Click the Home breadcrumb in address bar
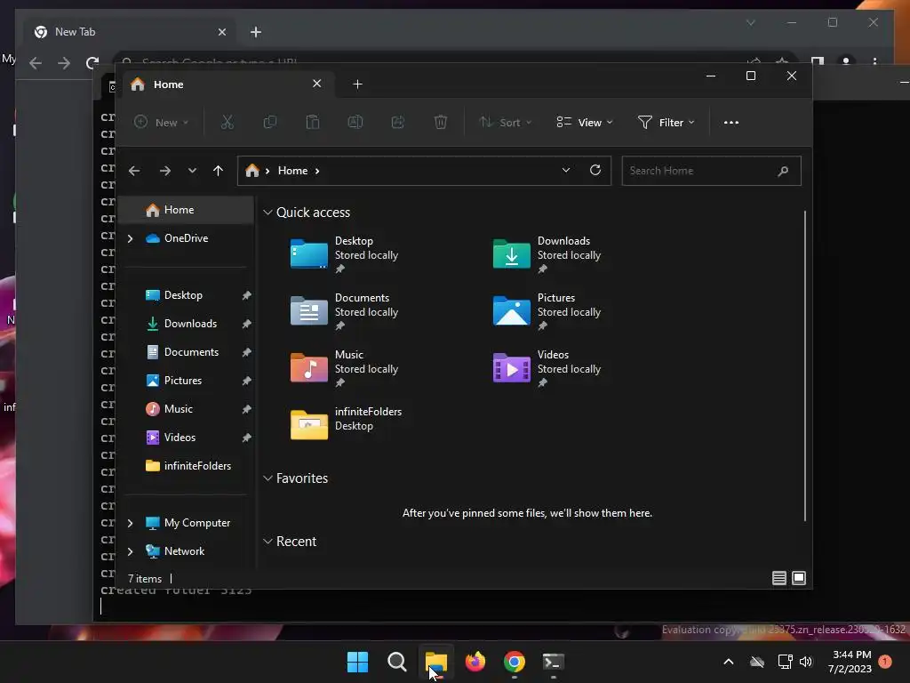The width and height of the screenshot is (910, 683). 292,171
